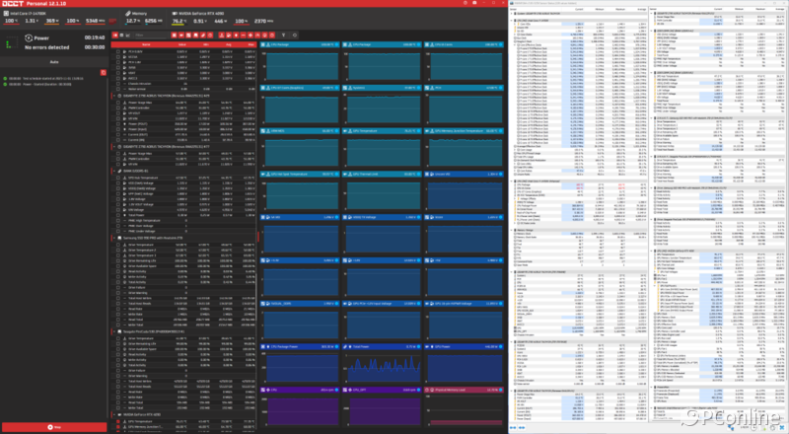
Task: Click blue dot on GPU Temperature graph
Action: [418, 131]
